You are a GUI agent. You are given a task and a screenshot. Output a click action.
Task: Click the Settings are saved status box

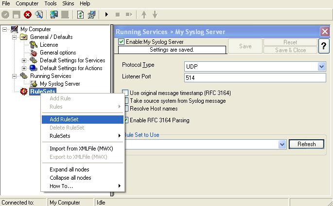pos(172,50)
